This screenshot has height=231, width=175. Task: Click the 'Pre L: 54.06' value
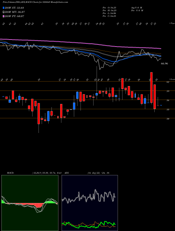(109, 13)
